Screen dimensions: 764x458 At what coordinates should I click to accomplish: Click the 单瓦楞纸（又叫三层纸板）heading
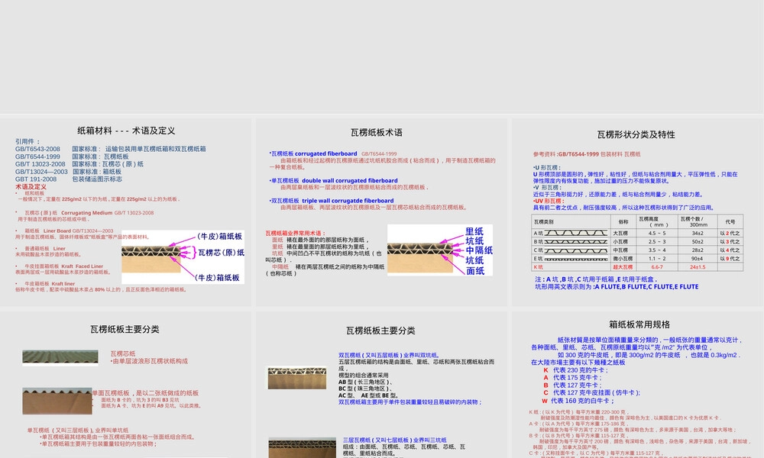pyautogui.click(x=78, y=431)
